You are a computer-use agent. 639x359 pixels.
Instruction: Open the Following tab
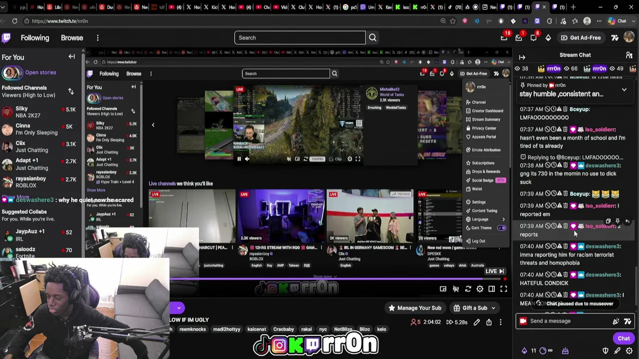(35, 38)
